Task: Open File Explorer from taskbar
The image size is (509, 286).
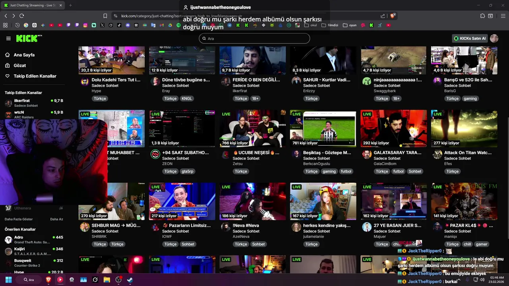Action: [107, 280]
